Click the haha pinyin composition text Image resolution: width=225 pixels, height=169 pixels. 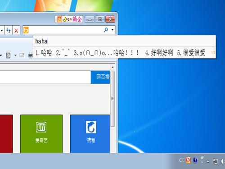click(41, 41)
